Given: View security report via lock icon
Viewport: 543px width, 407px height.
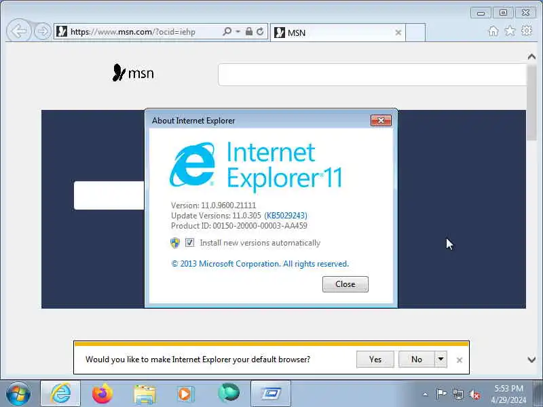Looking at the screenshot, I should [248, 31].
